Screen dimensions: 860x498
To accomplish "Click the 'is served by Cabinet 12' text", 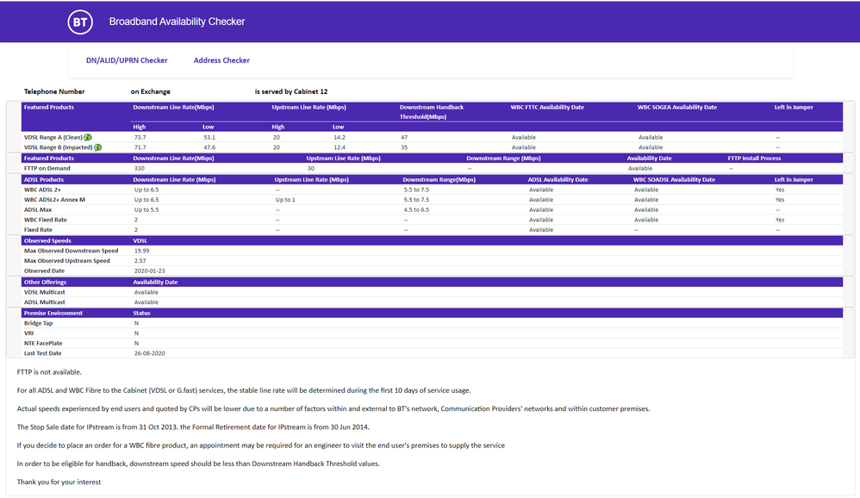I will tap(290, 91).
